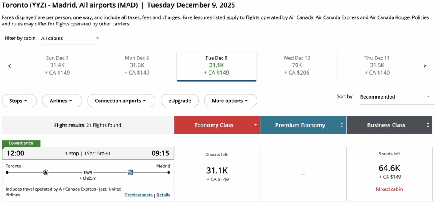
Task: Select the Thu Dec 11 date tab
Action: [x=377, y=65]
